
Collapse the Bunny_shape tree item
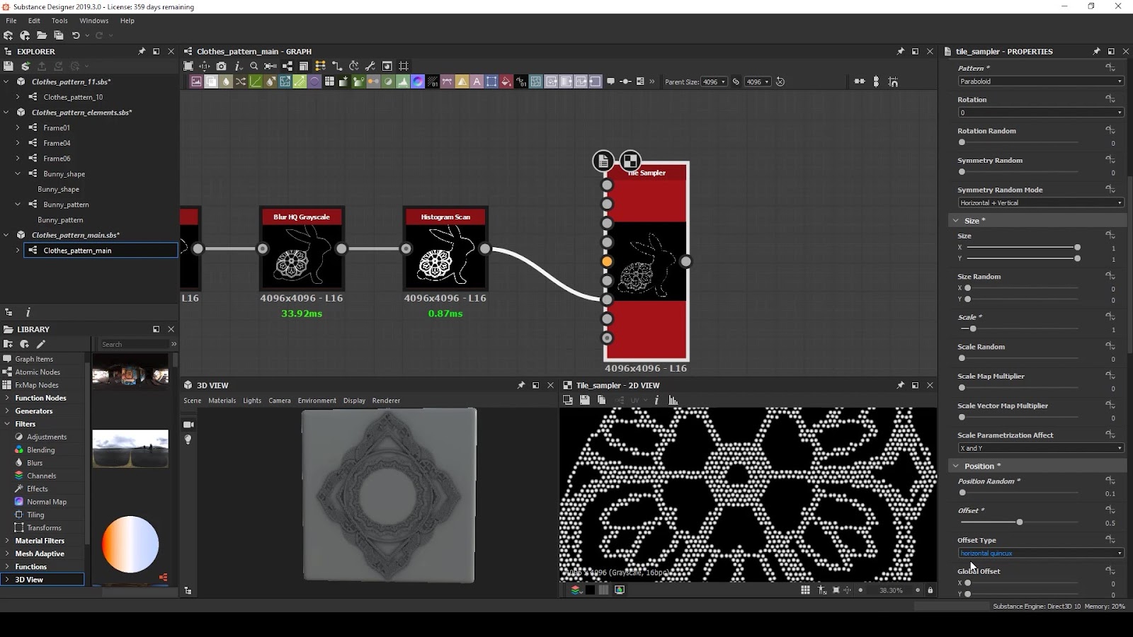[x=18, y=174]
